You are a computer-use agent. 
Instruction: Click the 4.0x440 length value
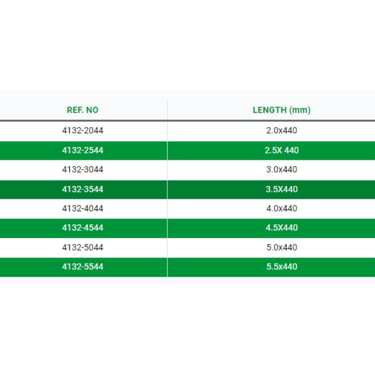281,209
